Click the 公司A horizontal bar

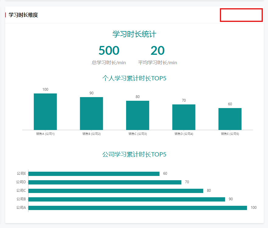point(137,208)
